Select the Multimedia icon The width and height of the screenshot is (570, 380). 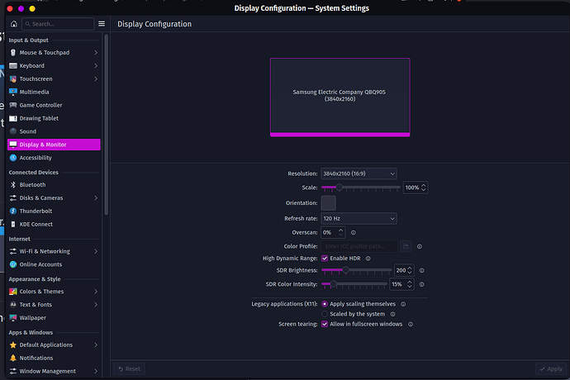point(13,92)
